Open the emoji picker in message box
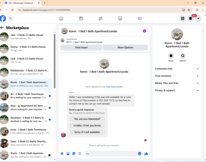Screen dimensions: 206x162 coord(140,154)
